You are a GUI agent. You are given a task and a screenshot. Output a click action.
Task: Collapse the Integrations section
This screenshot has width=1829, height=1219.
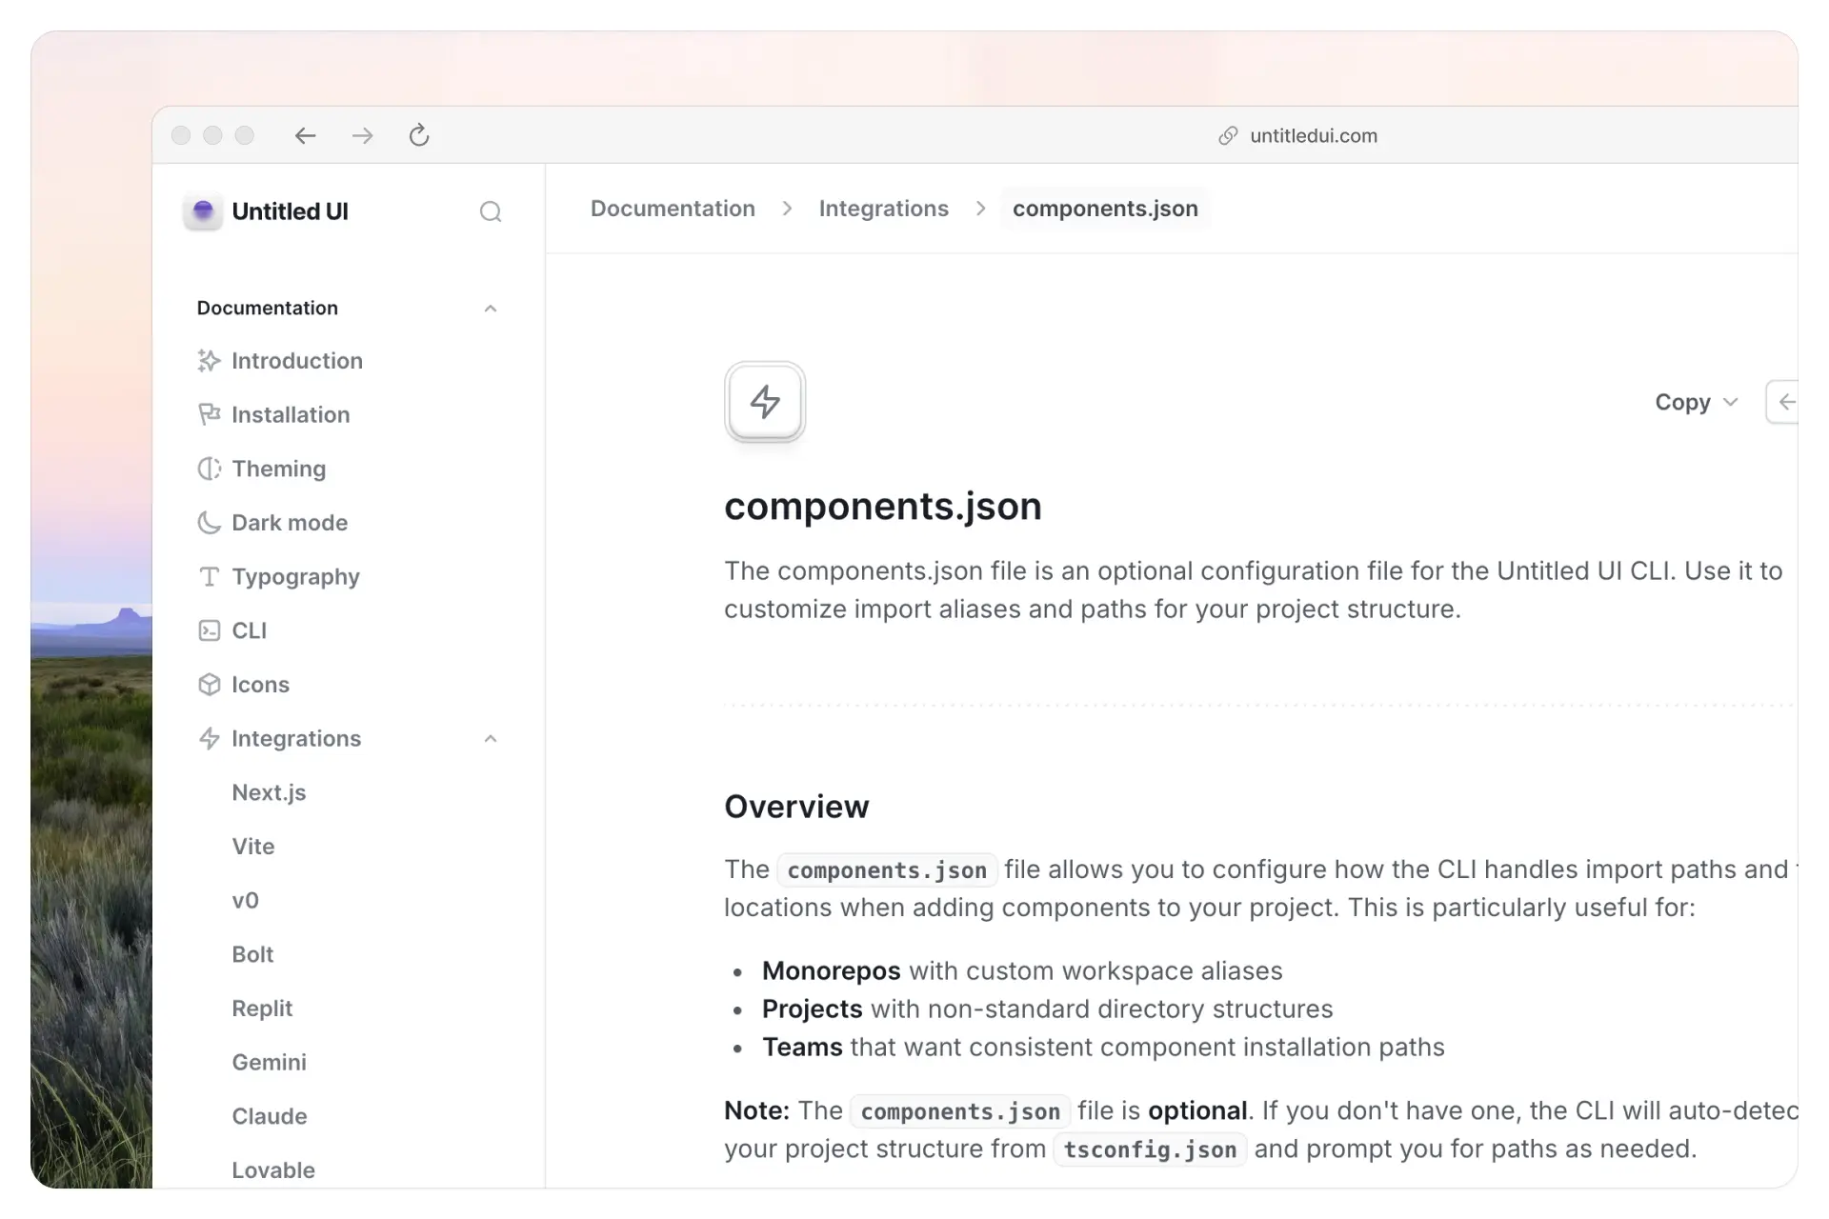coord(491,739)
